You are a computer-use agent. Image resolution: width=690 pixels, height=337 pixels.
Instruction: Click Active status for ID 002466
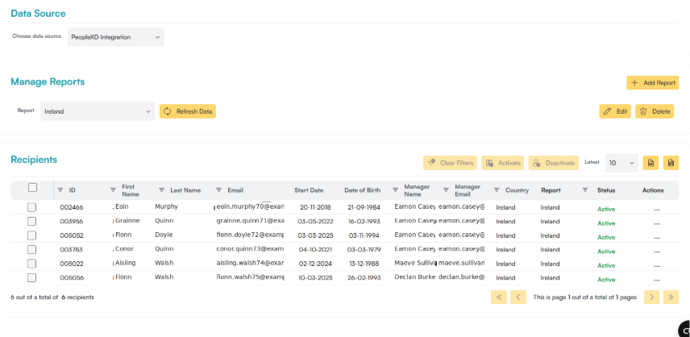coord(606,209)
